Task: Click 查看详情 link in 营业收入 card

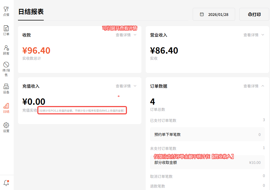Action: point(251,35)
